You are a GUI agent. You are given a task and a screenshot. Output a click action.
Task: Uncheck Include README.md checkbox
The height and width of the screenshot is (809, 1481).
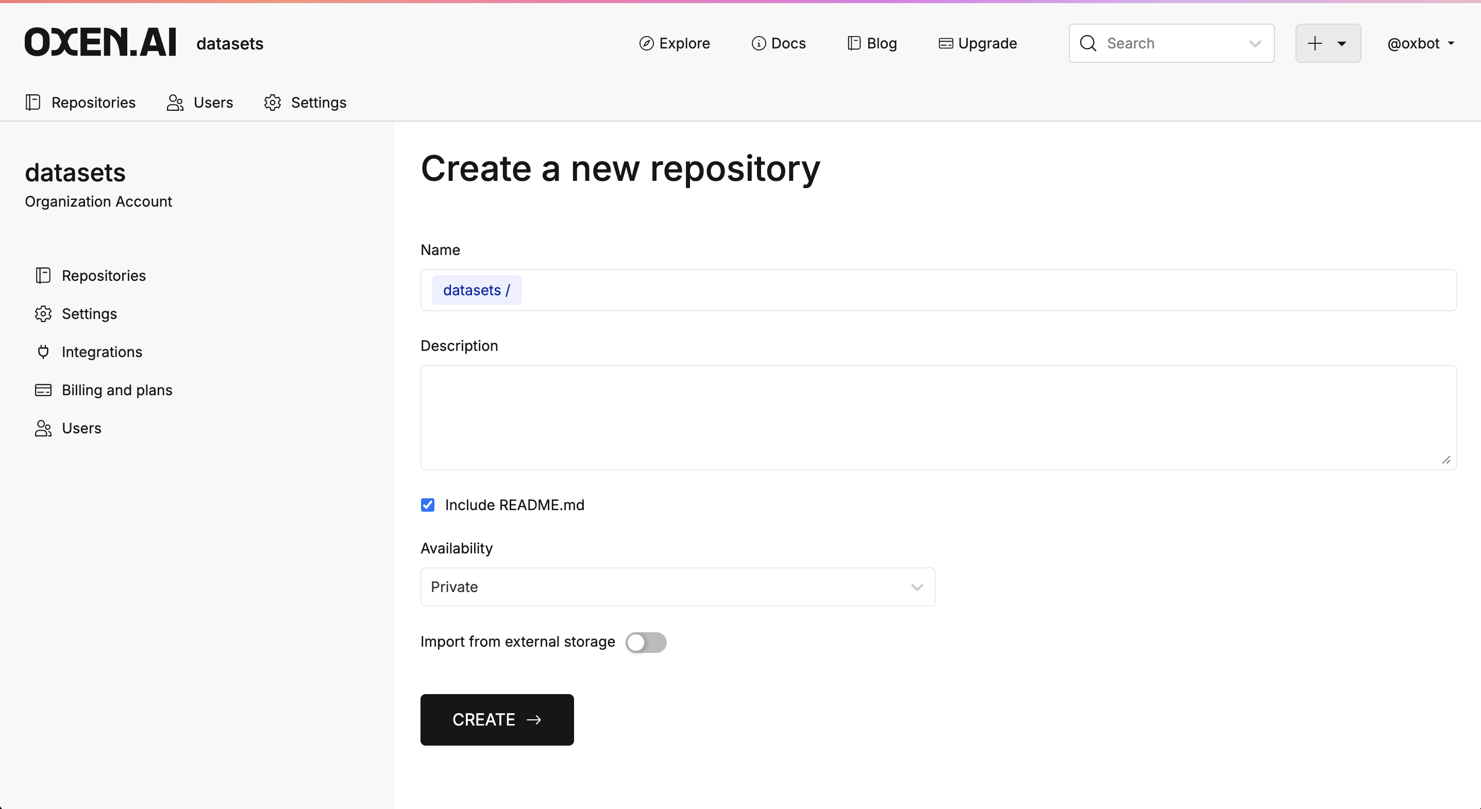[x=427, y=505]
